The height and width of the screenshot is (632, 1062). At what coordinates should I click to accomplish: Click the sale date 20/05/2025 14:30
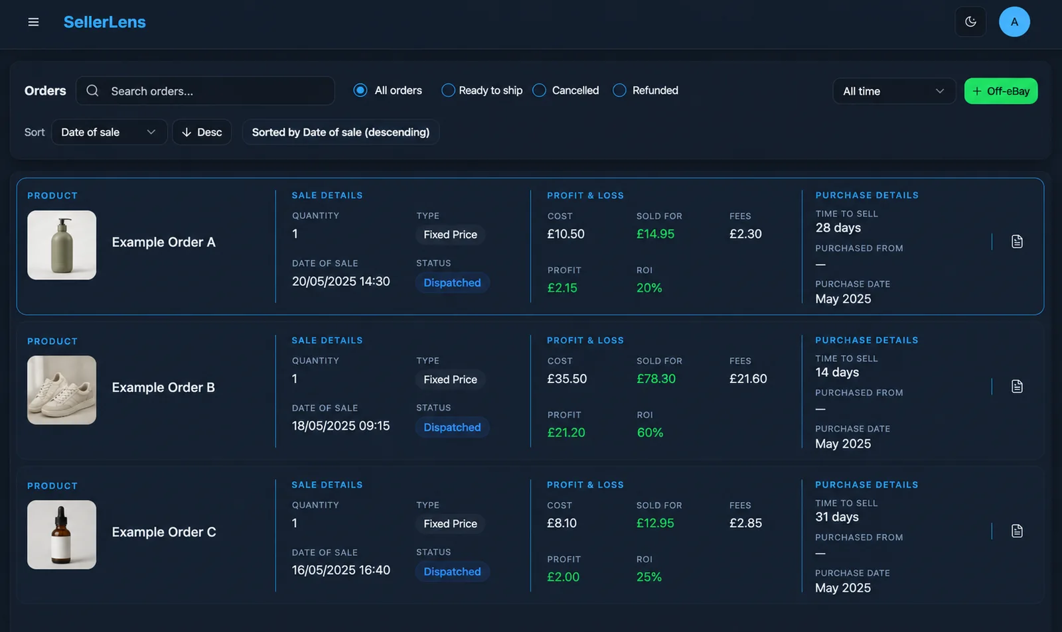[x=341, y=281]
